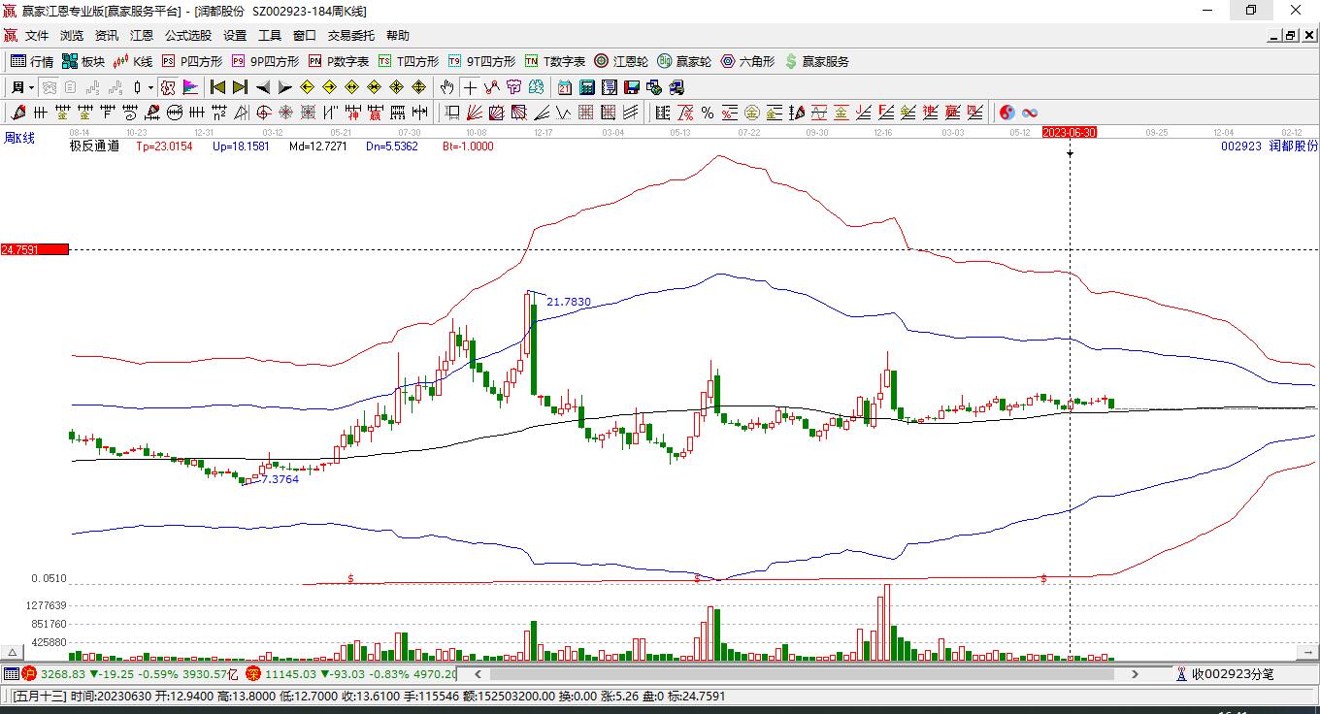Open the 交易委托 trading menu
Image resolution: width=1320 pixels, height=714 pixels.
350,36
